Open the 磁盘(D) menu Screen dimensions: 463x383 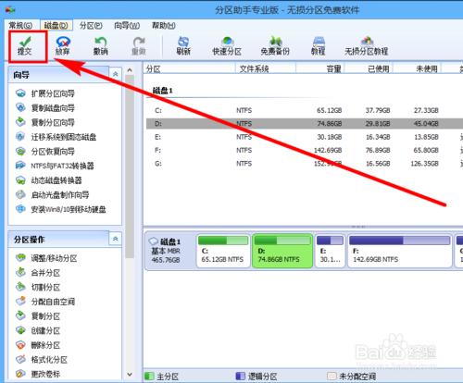pos(56,25)
